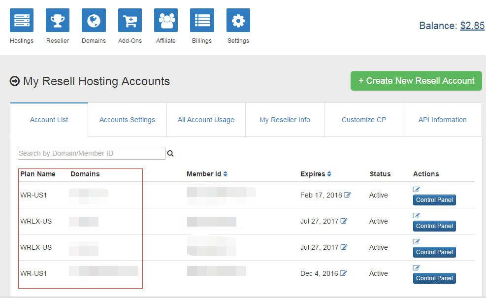Click Create New Resell Account button
The height and width of the screenshot is (298, 486).
pos(416,81)
